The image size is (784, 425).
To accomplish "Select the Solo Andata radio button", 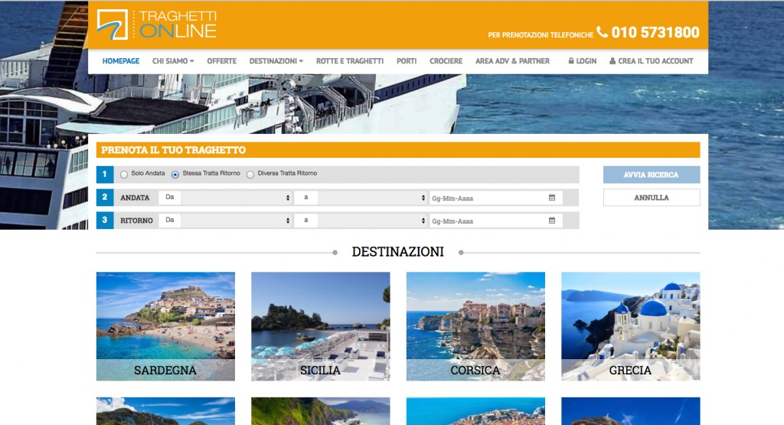I will (x=124, y=175).
